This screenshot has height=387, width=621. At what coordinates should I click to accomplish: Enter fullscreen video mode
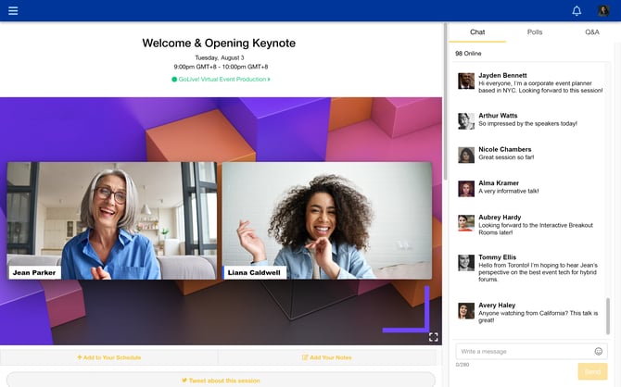[x=433, y=337]
